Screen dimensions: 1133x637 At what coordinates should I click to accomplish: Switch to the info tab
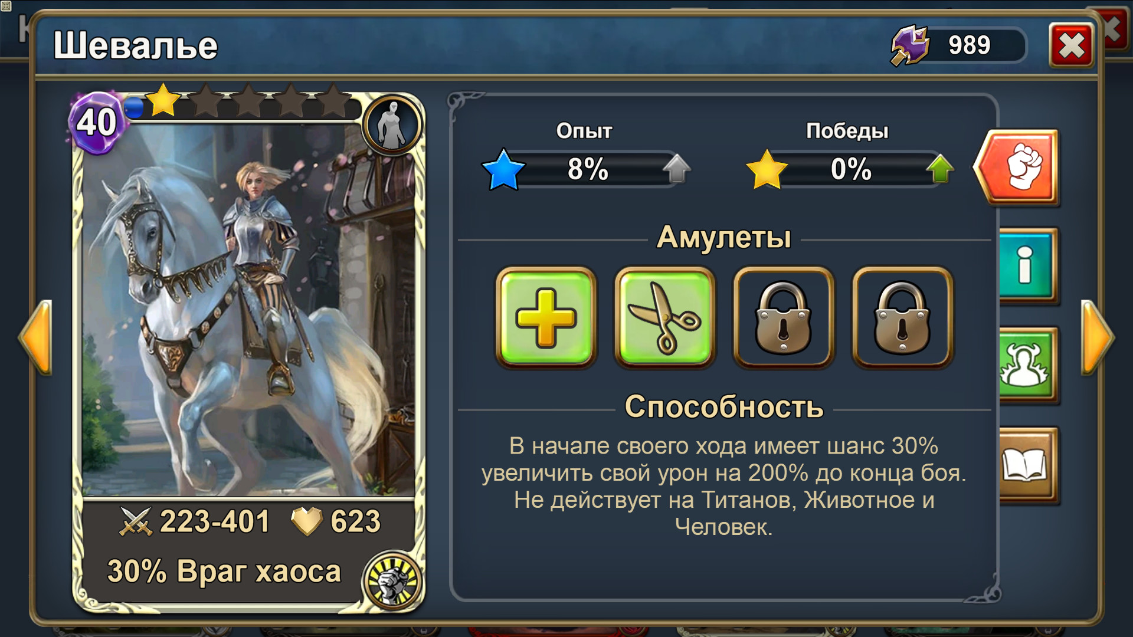1028,265
